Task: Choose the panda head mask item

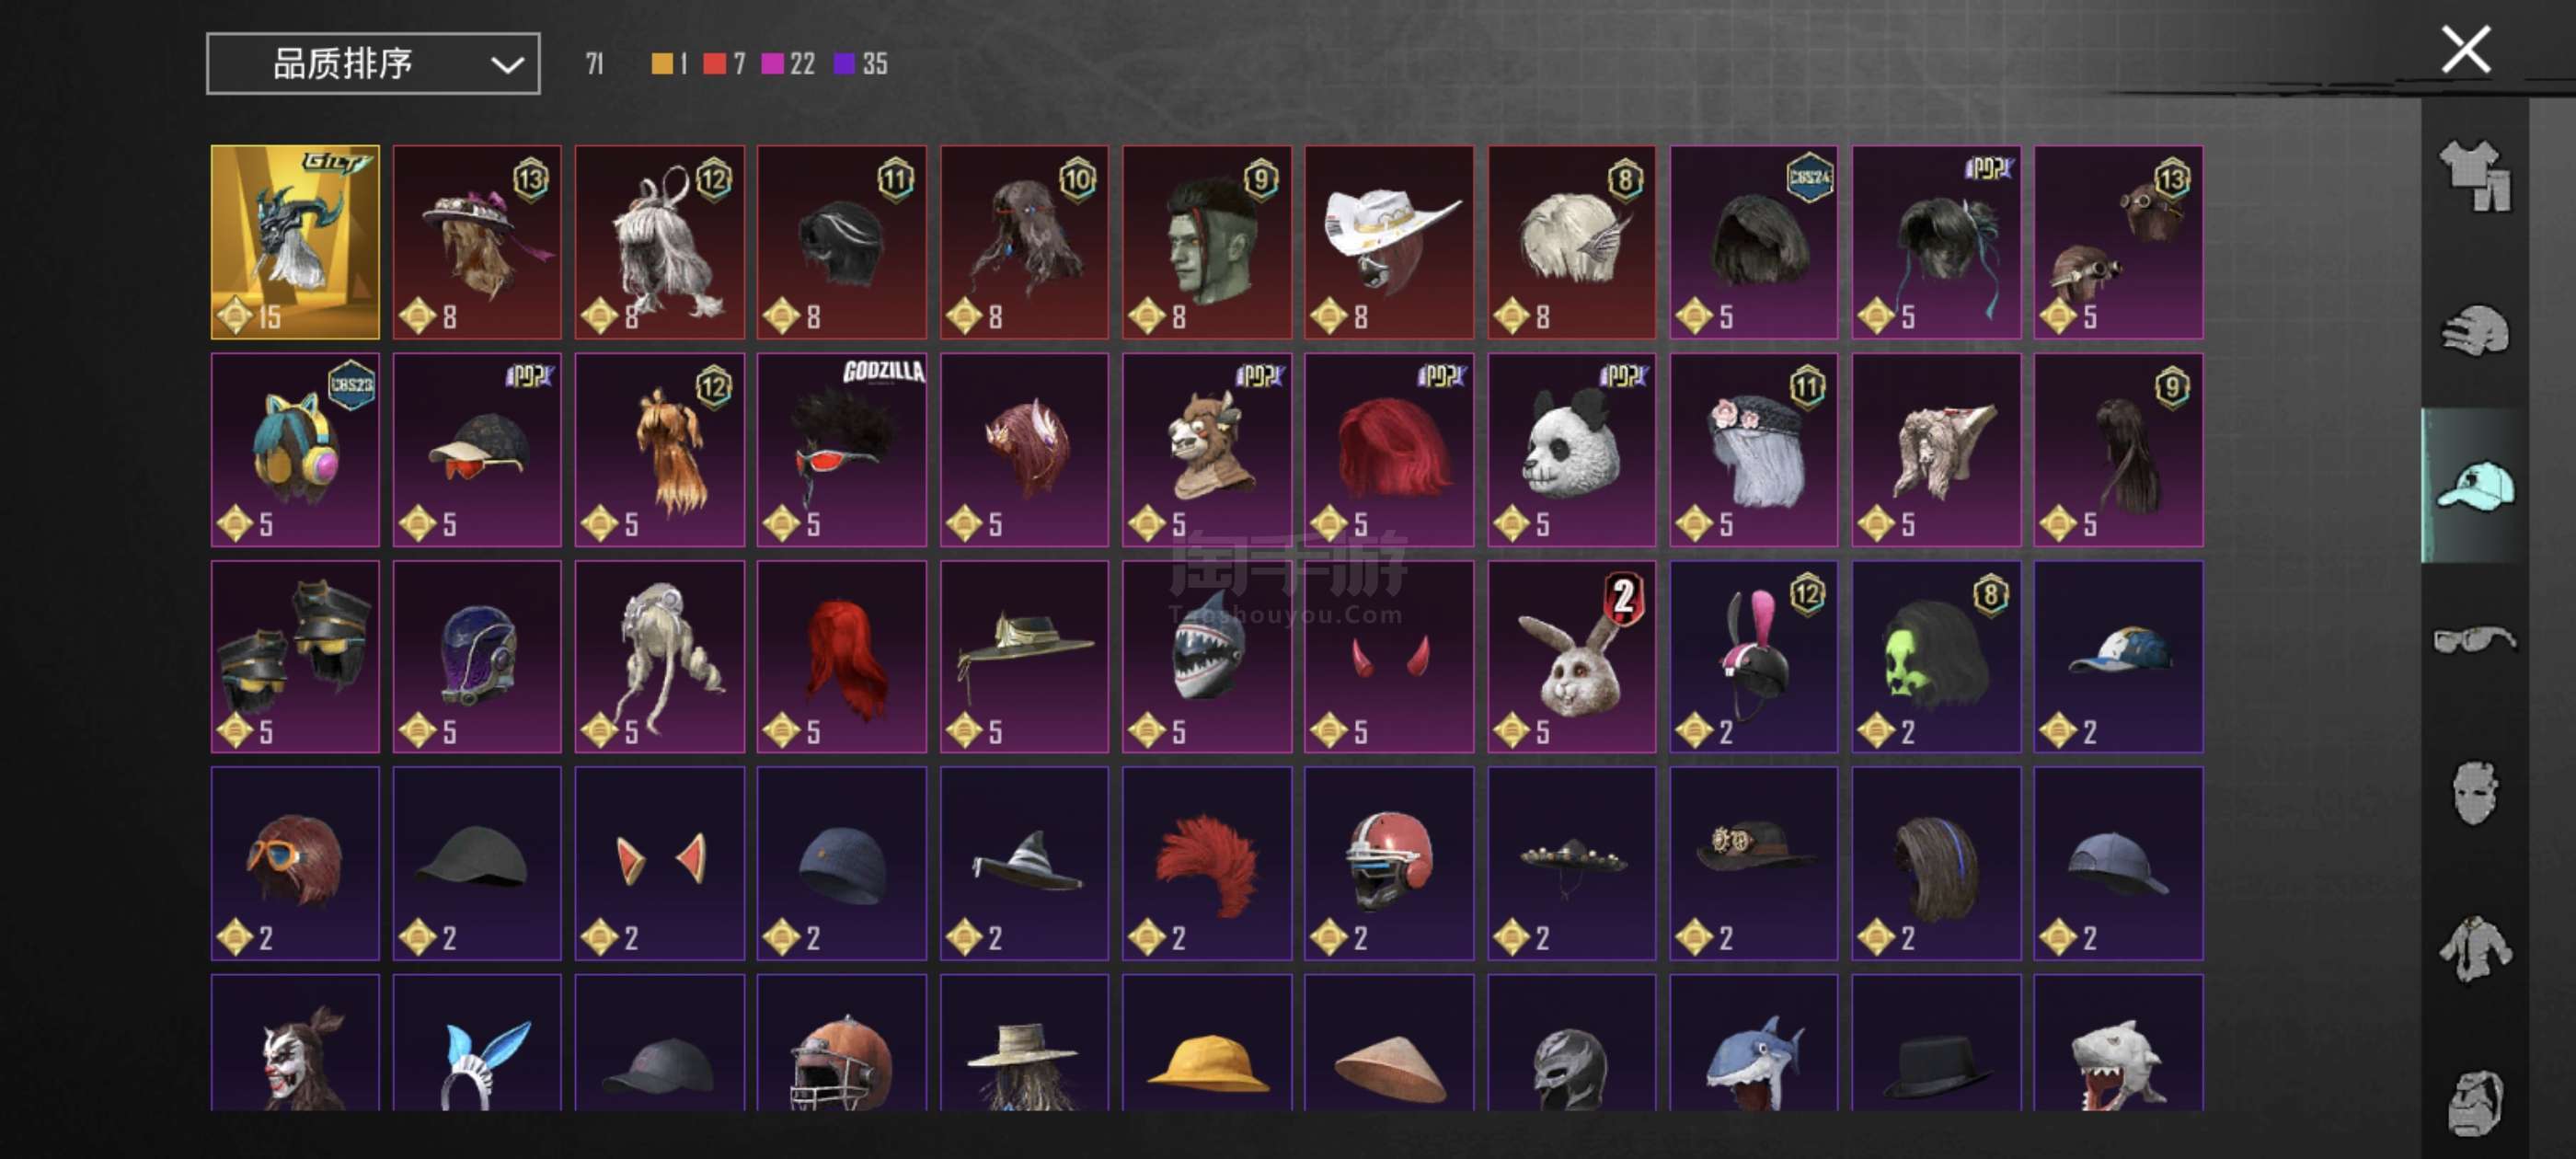Action: click(1571, 449)
